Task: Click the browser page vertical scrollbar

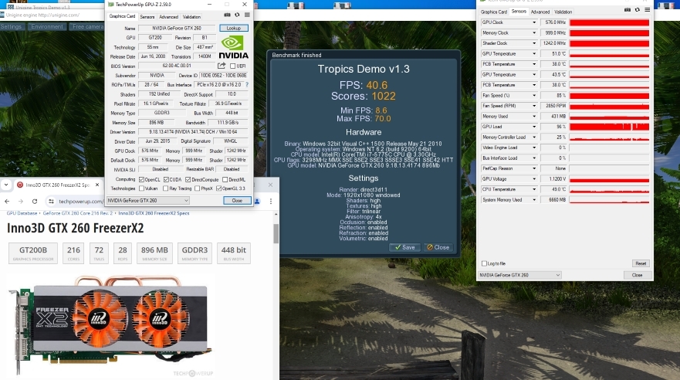Action: click(276, 233)
